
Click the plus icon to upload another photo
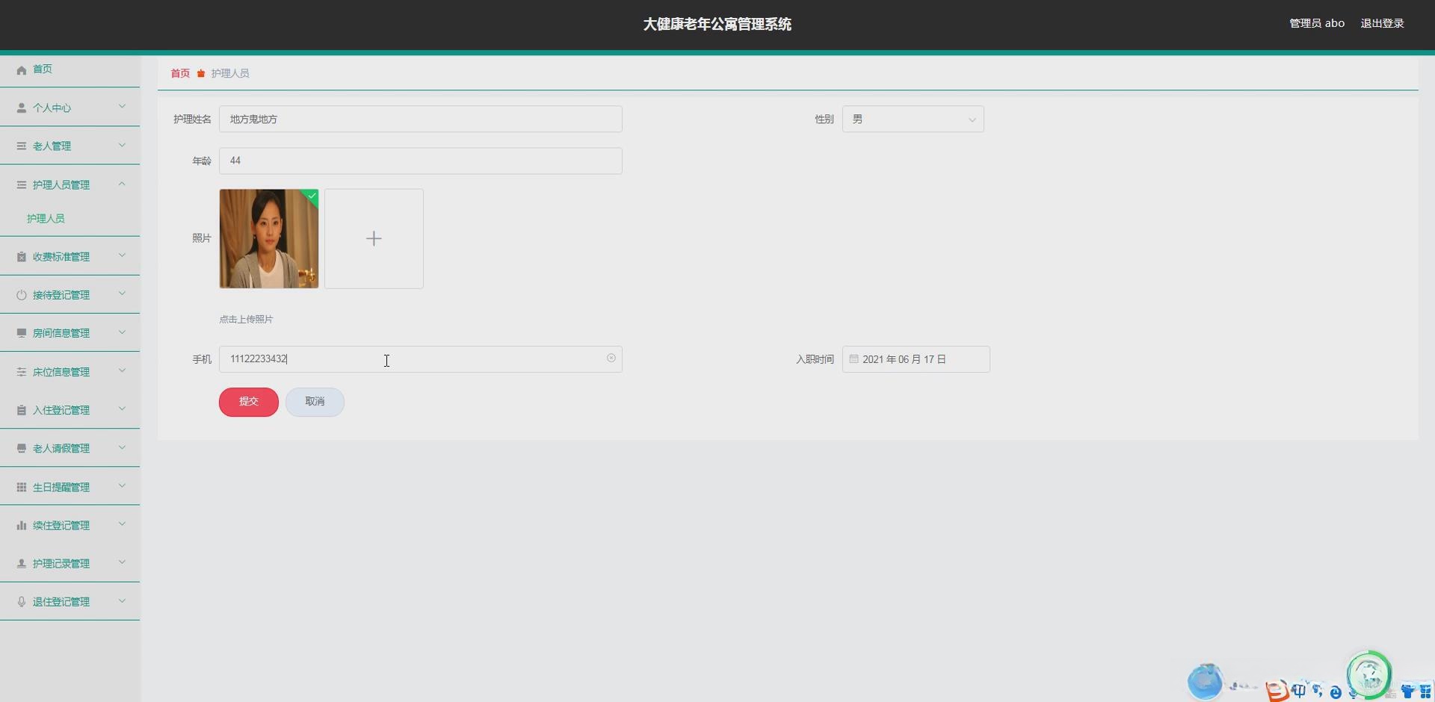click(x=374, y=238)
